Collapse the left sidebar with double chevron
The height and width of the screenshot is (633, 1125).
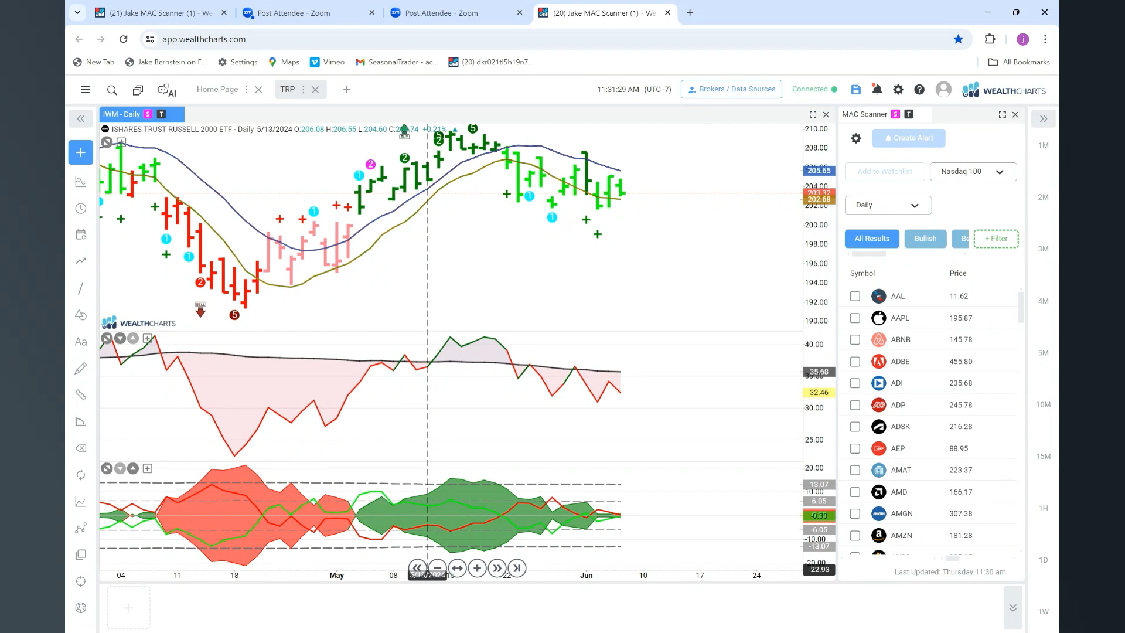81,119
